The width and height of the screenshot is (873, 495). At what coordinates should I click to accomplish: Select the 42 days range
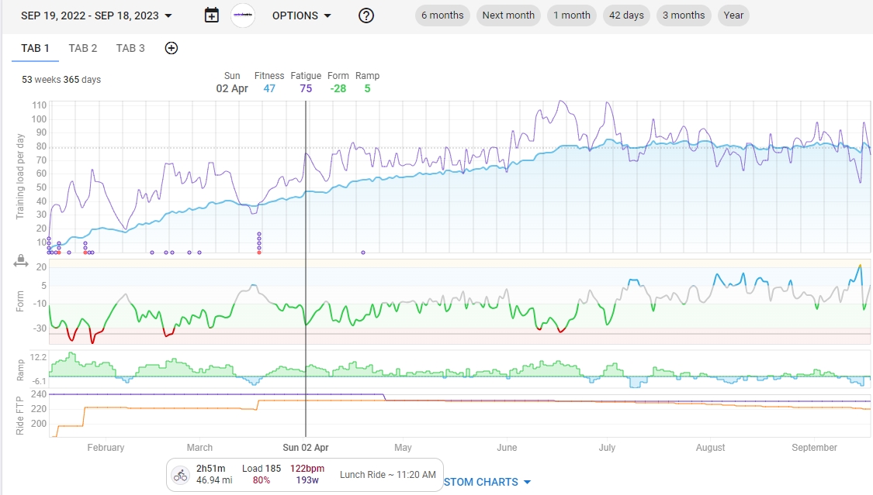(x=626, y=15)
